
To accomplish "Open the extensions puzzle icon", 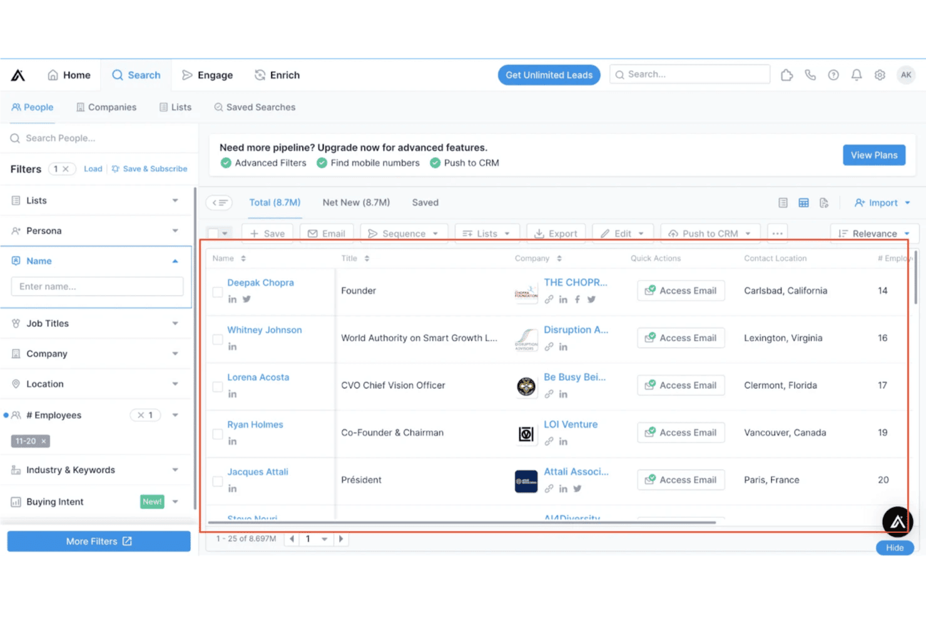I will point(787,75).
